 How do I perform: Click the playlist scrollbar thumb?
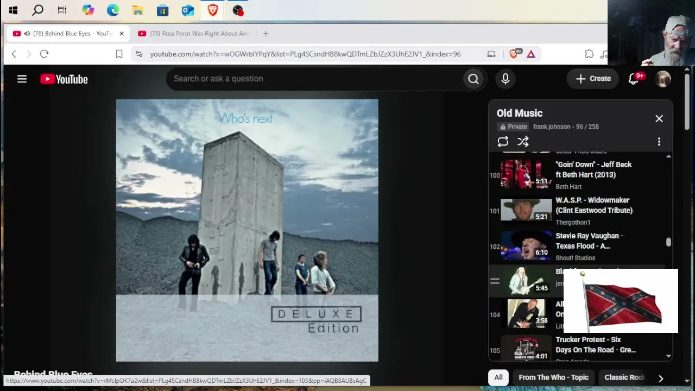click(x=668, y=242)
